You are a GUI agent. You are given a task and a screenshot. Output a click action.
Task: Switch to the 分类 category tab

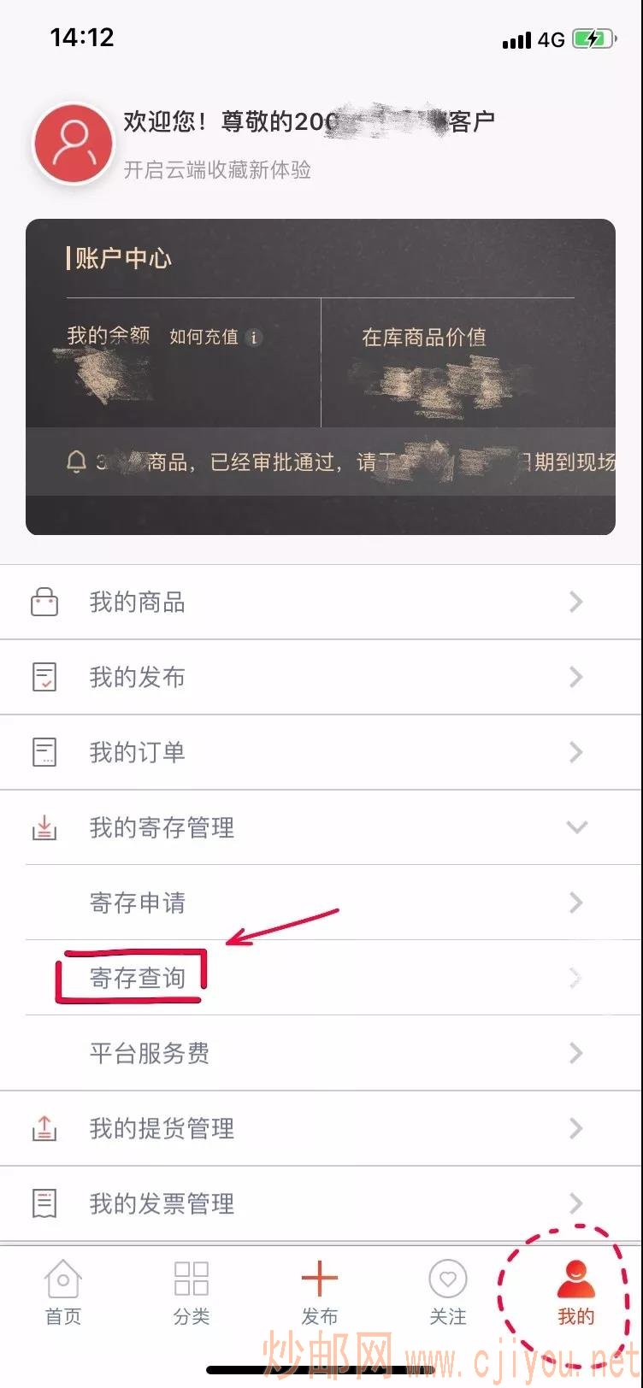point(192,1293)
